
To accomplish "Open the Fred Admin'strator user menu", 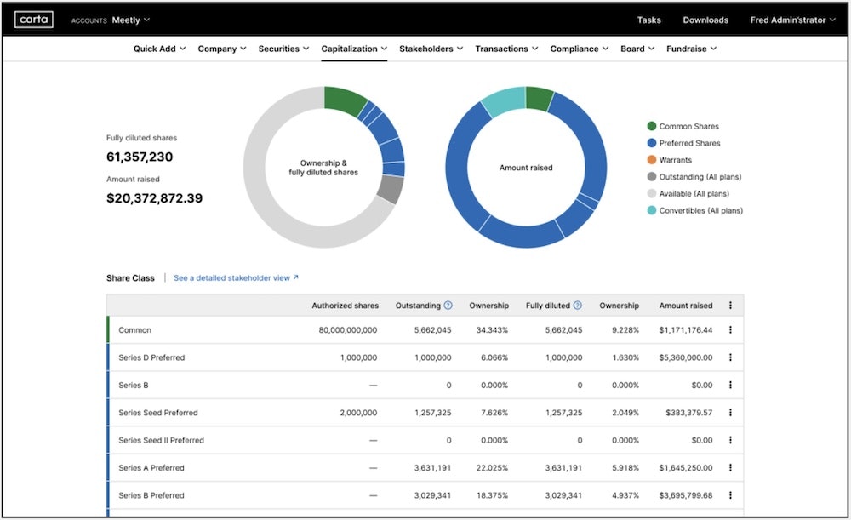I will [x=792, y=20].
